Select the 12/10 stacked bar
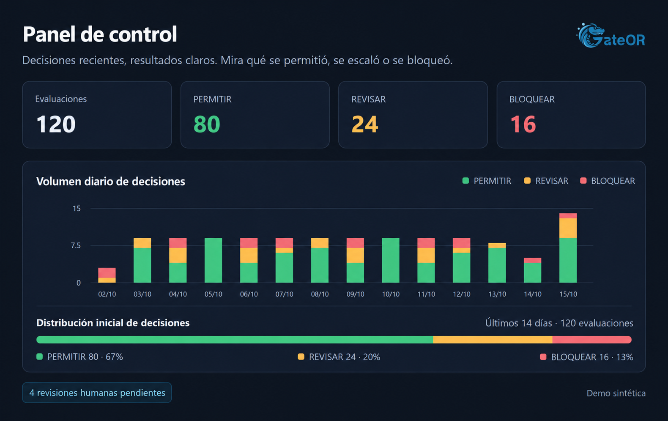 click(462, 260)
